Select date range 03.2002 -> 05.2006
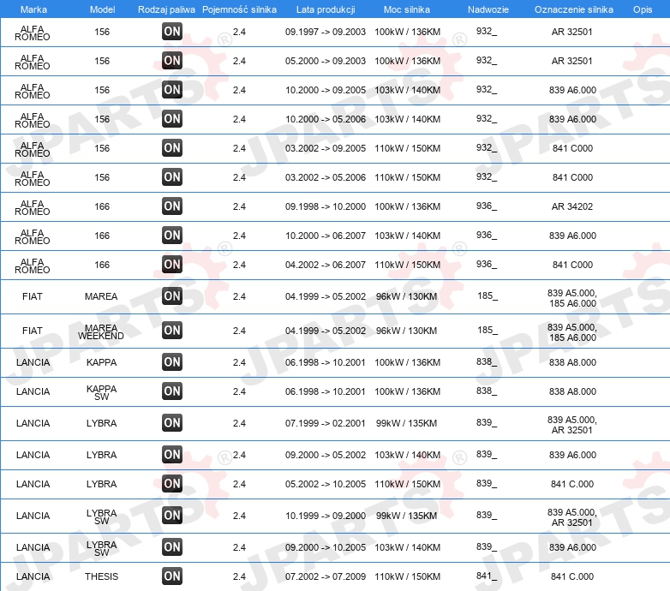Screen dimensions: 670x591 click(326, 177)
